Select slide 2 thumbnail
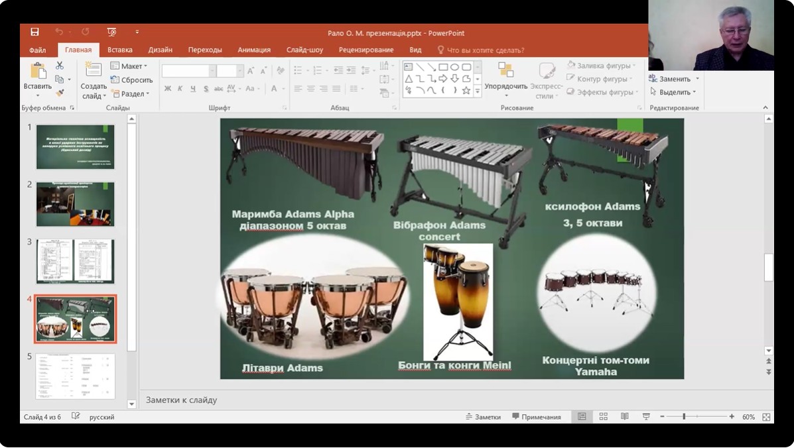Screen dimensions: 794x448 (x=76, y=204)
